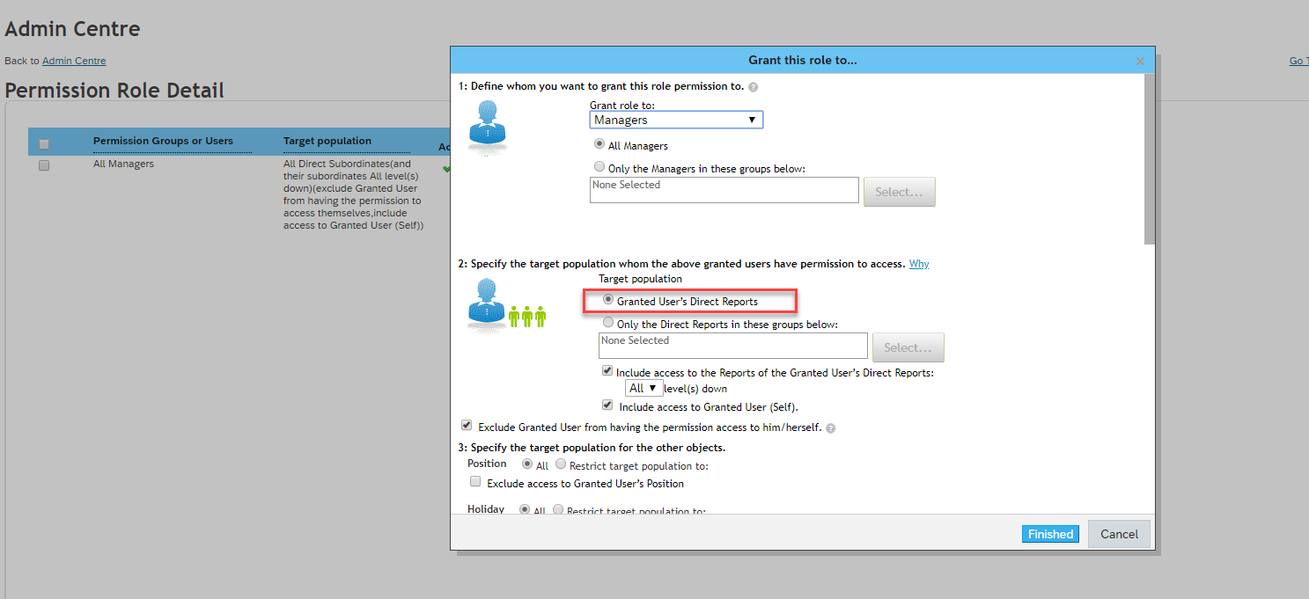Click the Cancel button
The height and width of the screenshot is (599, 1309).
click(x=1119, y=534)
